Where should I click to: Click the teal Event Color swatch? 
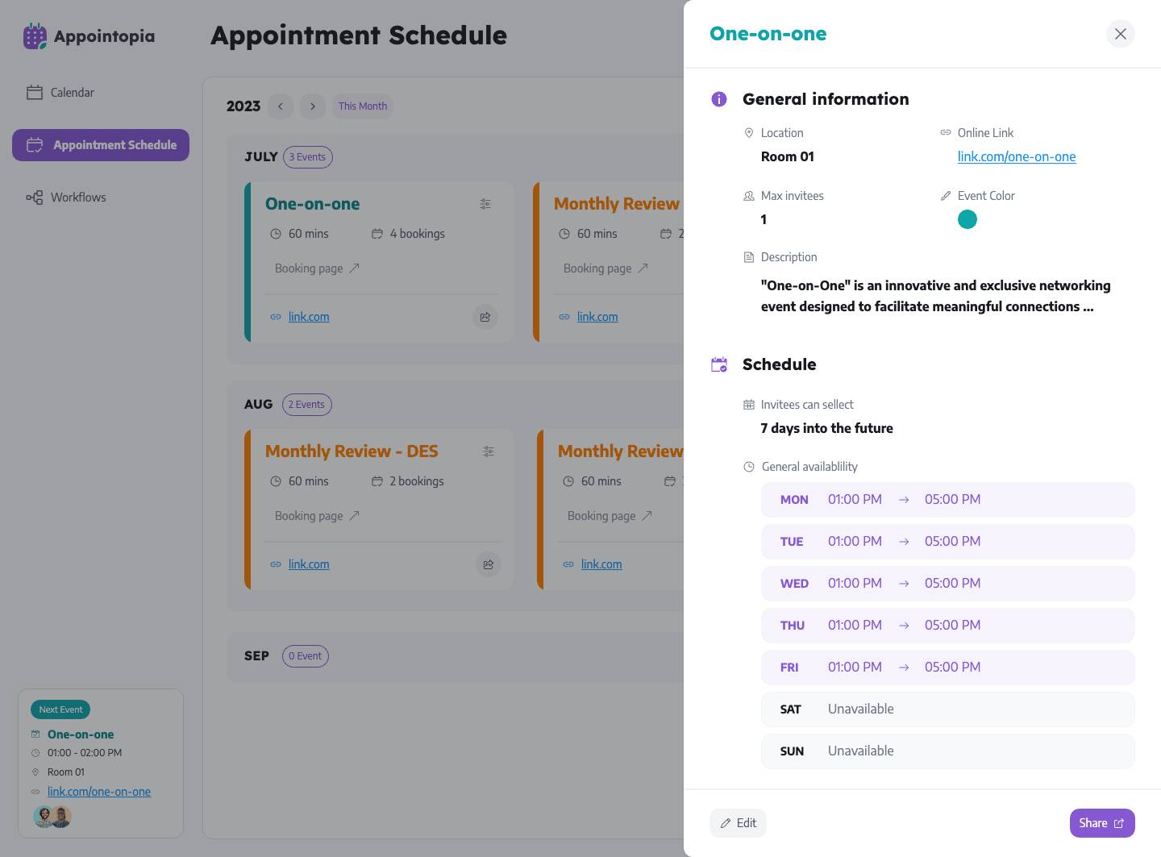[x=967, y=219]
